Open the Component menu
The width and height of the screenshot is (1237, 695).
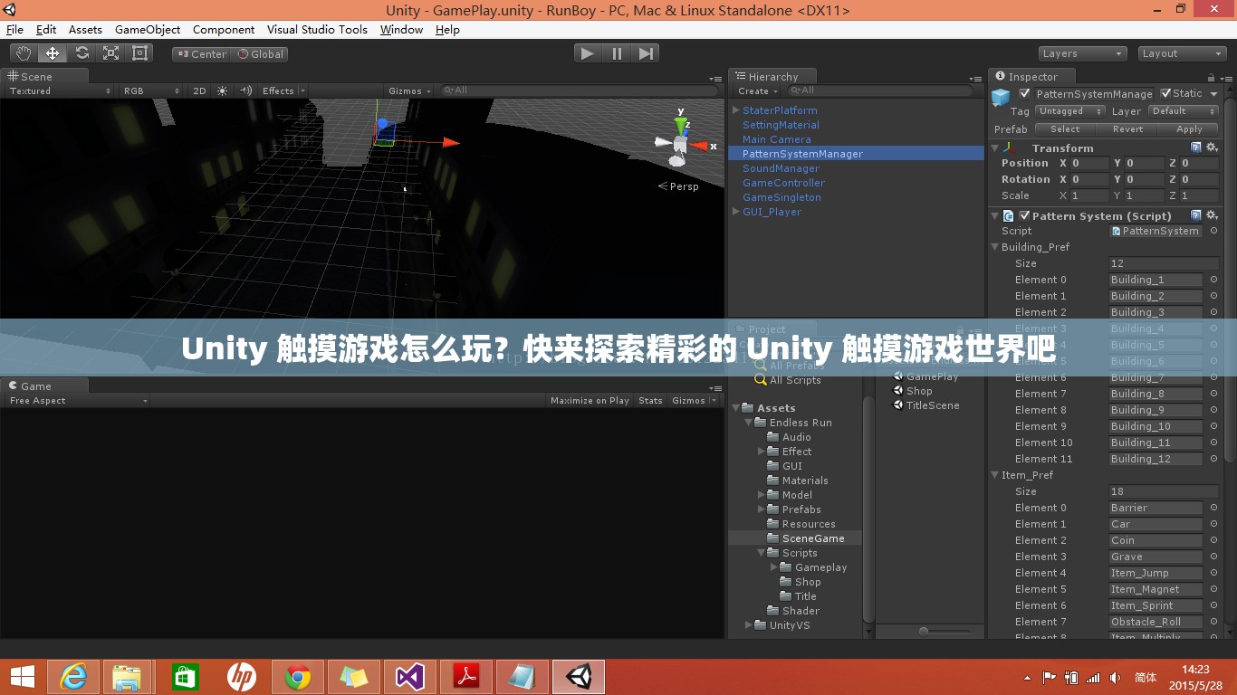click(224, 29)
